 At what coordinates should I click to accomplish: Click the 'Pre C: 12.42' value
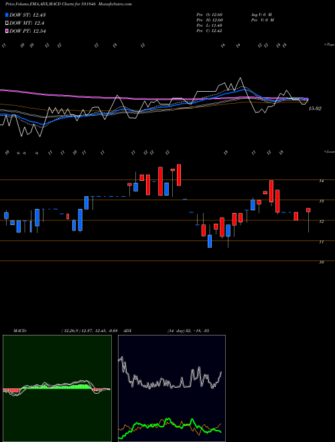[x=210, y=31]
